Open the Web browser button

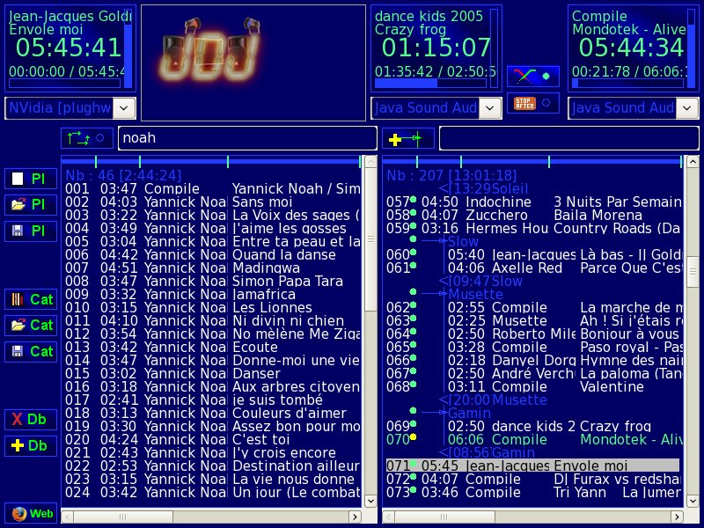(31, 514)
